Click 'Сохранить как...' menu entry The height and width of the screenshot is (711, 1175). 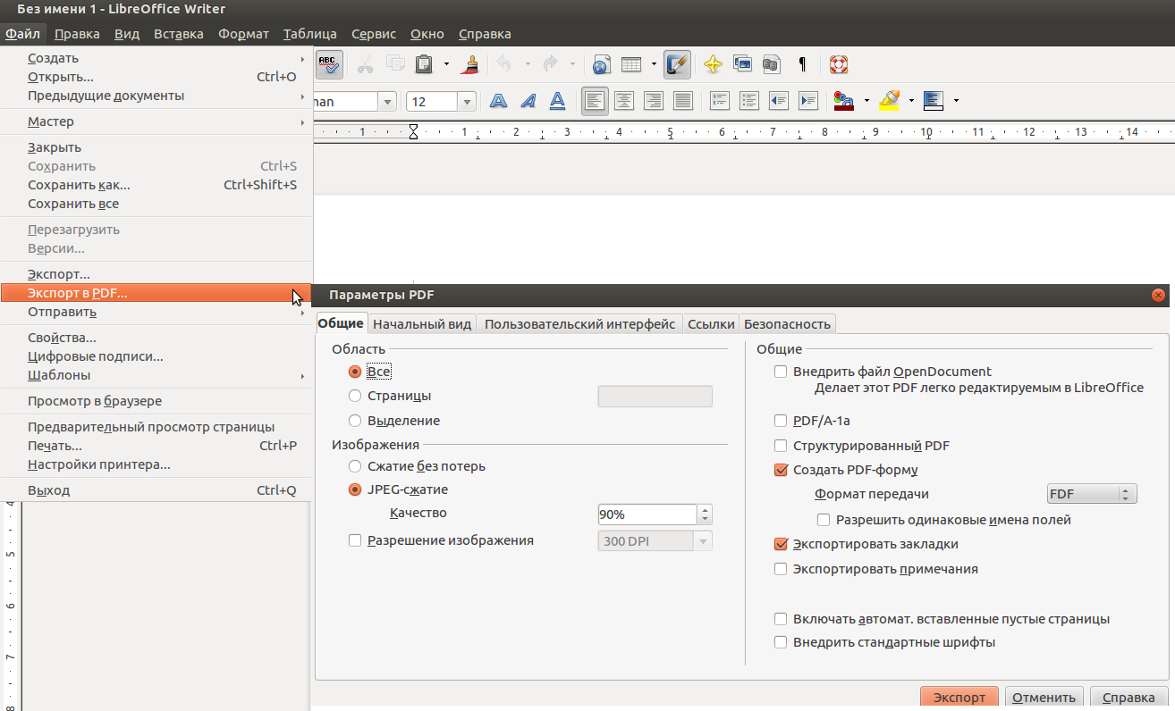point(156,185)
